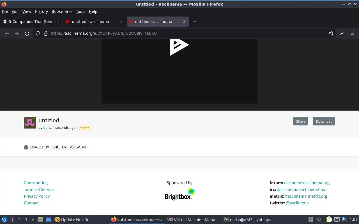The width and height of the screenshot is (359, 224).
Task: Open #asciinema:matrix.org link
Action: tap(306, 196)
